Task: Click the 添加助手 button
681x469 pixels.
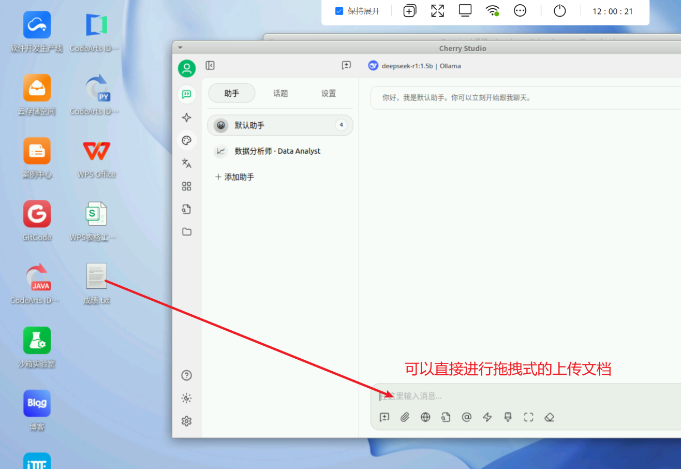Action: (x=234, y=177)
